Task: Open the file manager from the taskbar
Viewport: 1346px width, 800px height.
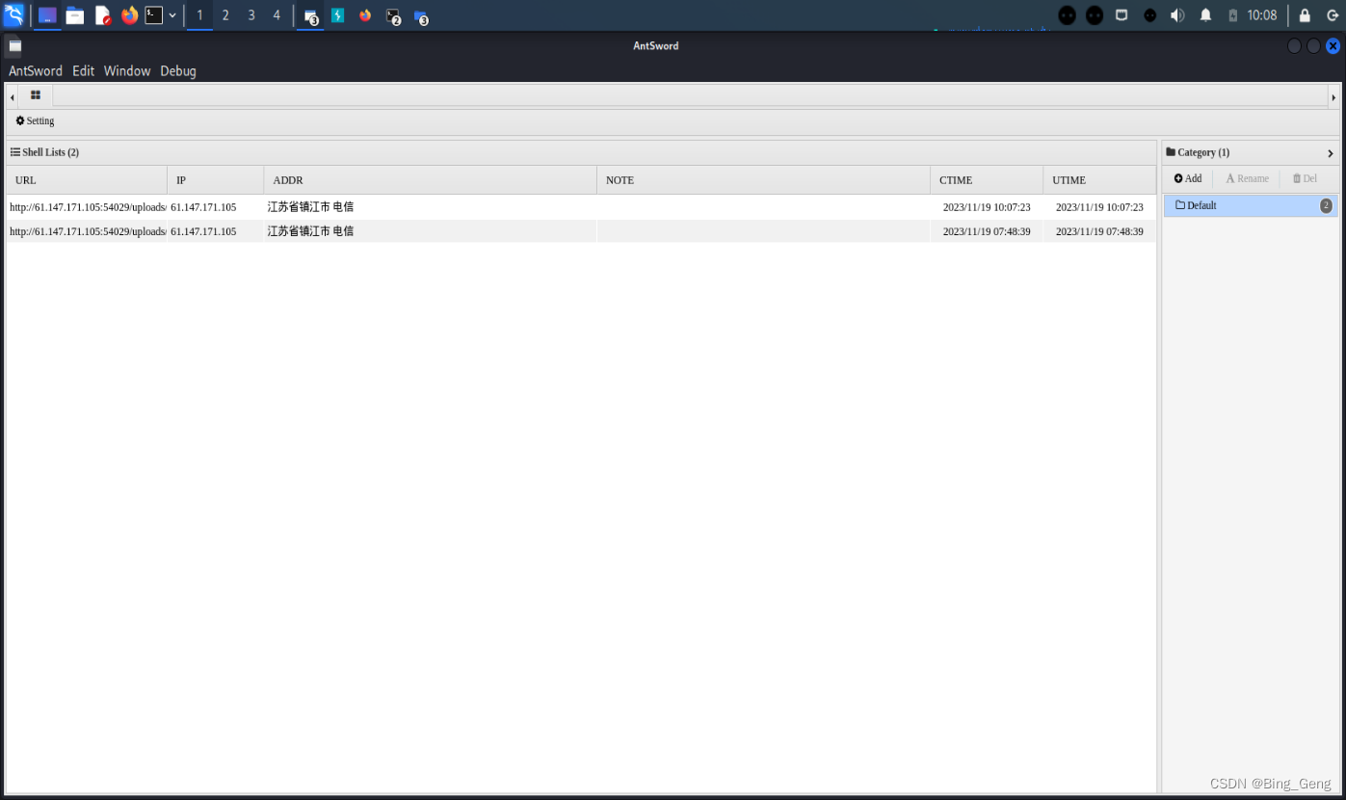Action: 74,15
